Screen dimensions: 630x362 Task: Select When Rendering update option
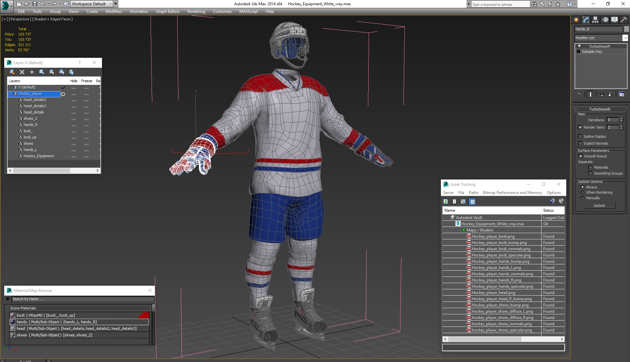(582, 192)
